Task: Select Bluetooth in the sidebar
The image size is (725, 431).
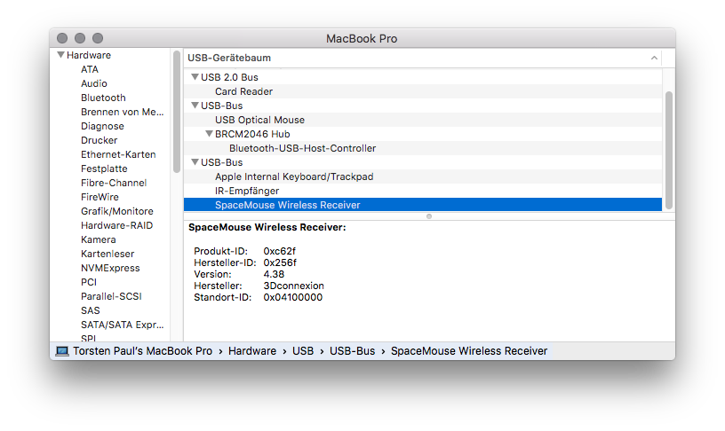Action: (103, 98)
